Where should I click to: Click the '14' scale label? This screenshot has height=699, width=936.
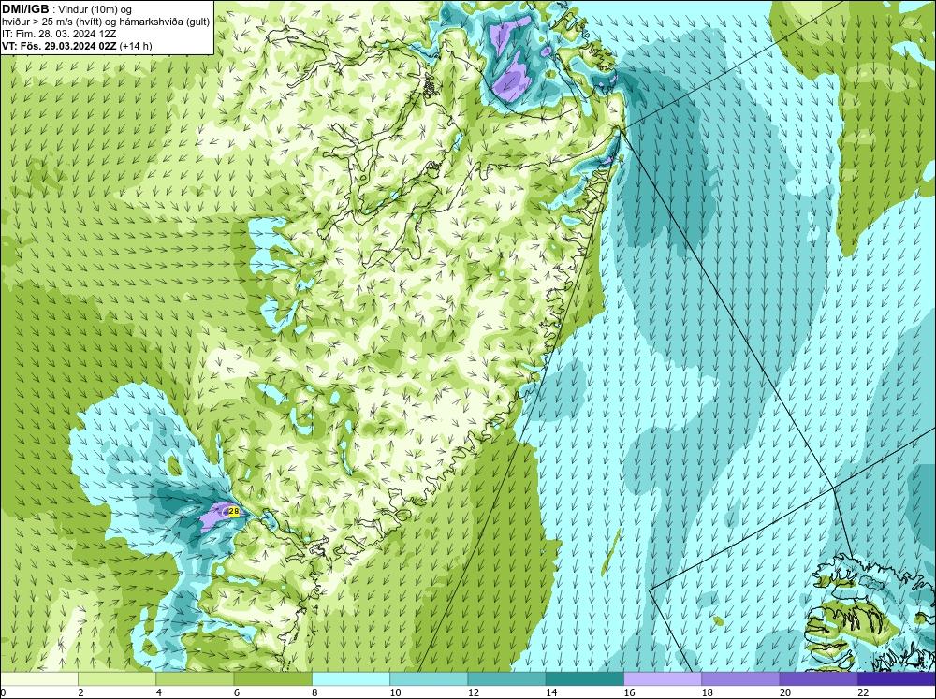(x=551, y=692)
